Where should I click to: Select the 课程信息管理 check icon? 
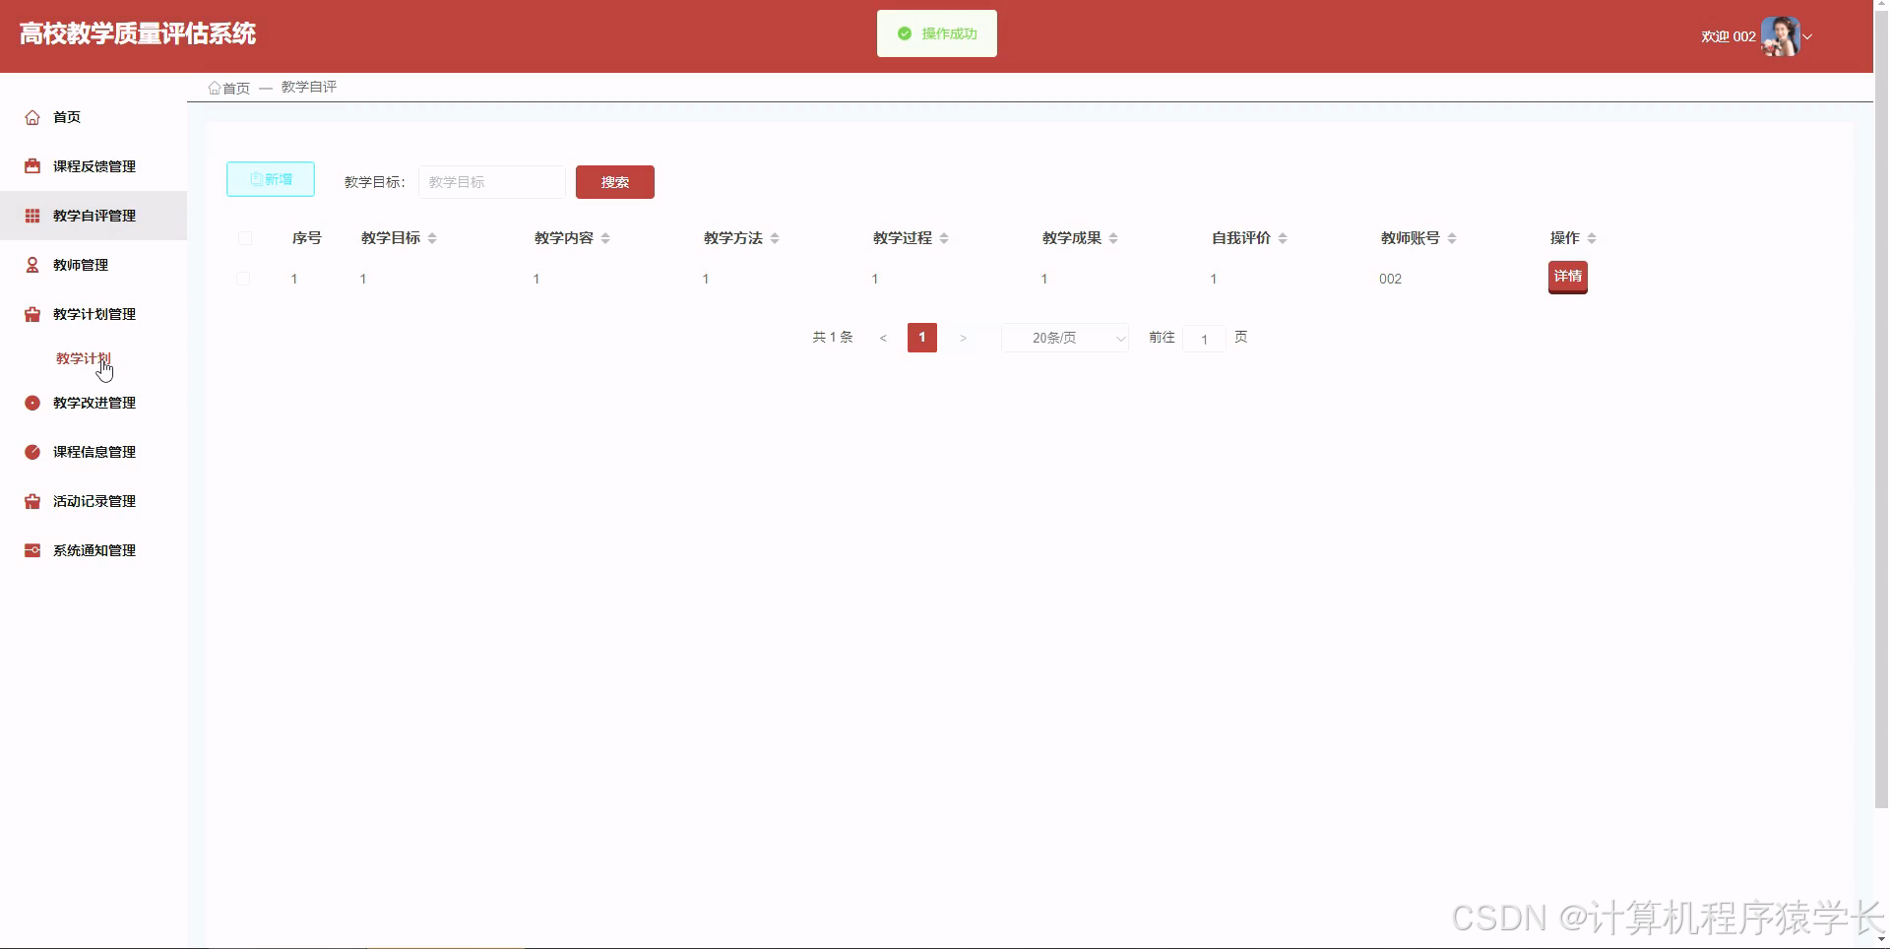(31, 452)
